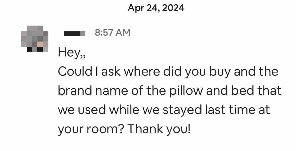Select the 8:57 AM message timestamp
The height and width of the screenshot is (151, 296).
click(113, 32)
